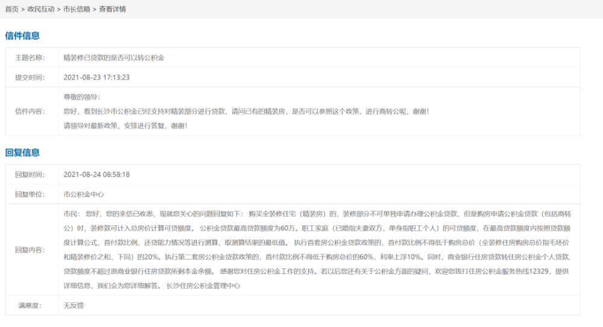Select submit time 2021-08-23 17:13:23

coord(96,77)
